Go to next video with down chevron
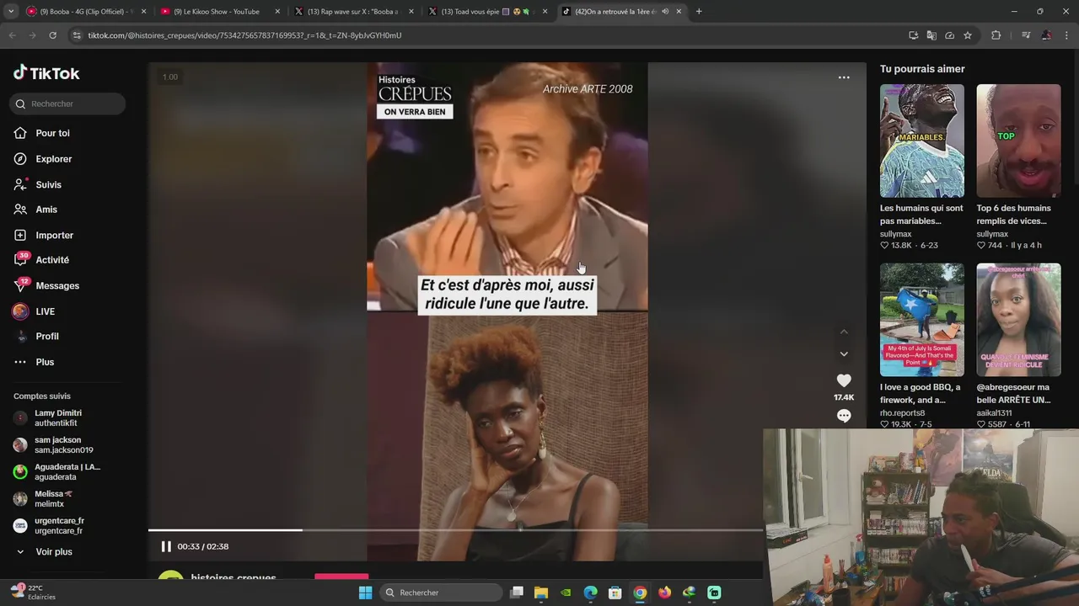Viewport: 1079px width, 606px height. point(844,353)
